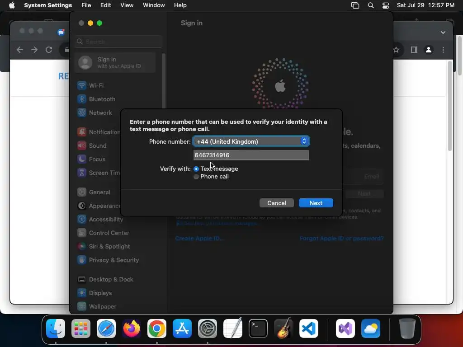
Task: Click Chrome back arrow button
Action: click(x=20, y=50)
